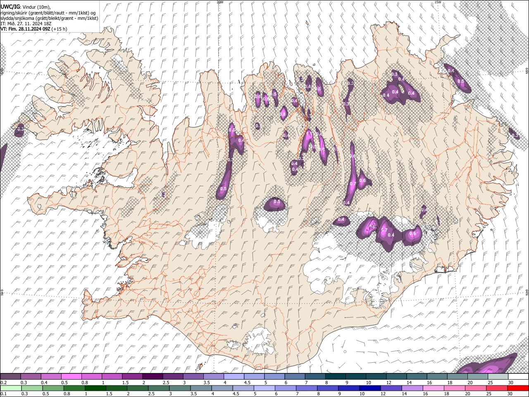529x397 pixels.
Task: Click the 'UWC/IG: Vindur (10m)' title text
Action: 26,7
